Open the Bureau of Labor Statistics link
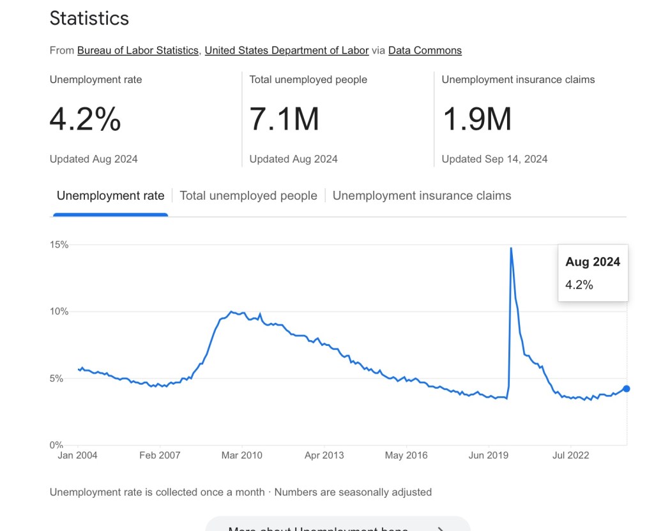Screen dimensions: 654x531 tap(137, 50)
